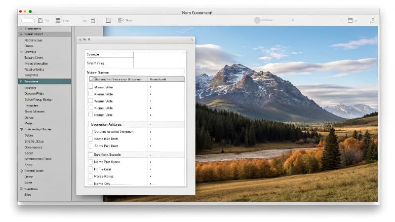The height and width of the screenshot is (222, 395).
Task: Click the Portie Scrett column header
Action: coord(165,79)
